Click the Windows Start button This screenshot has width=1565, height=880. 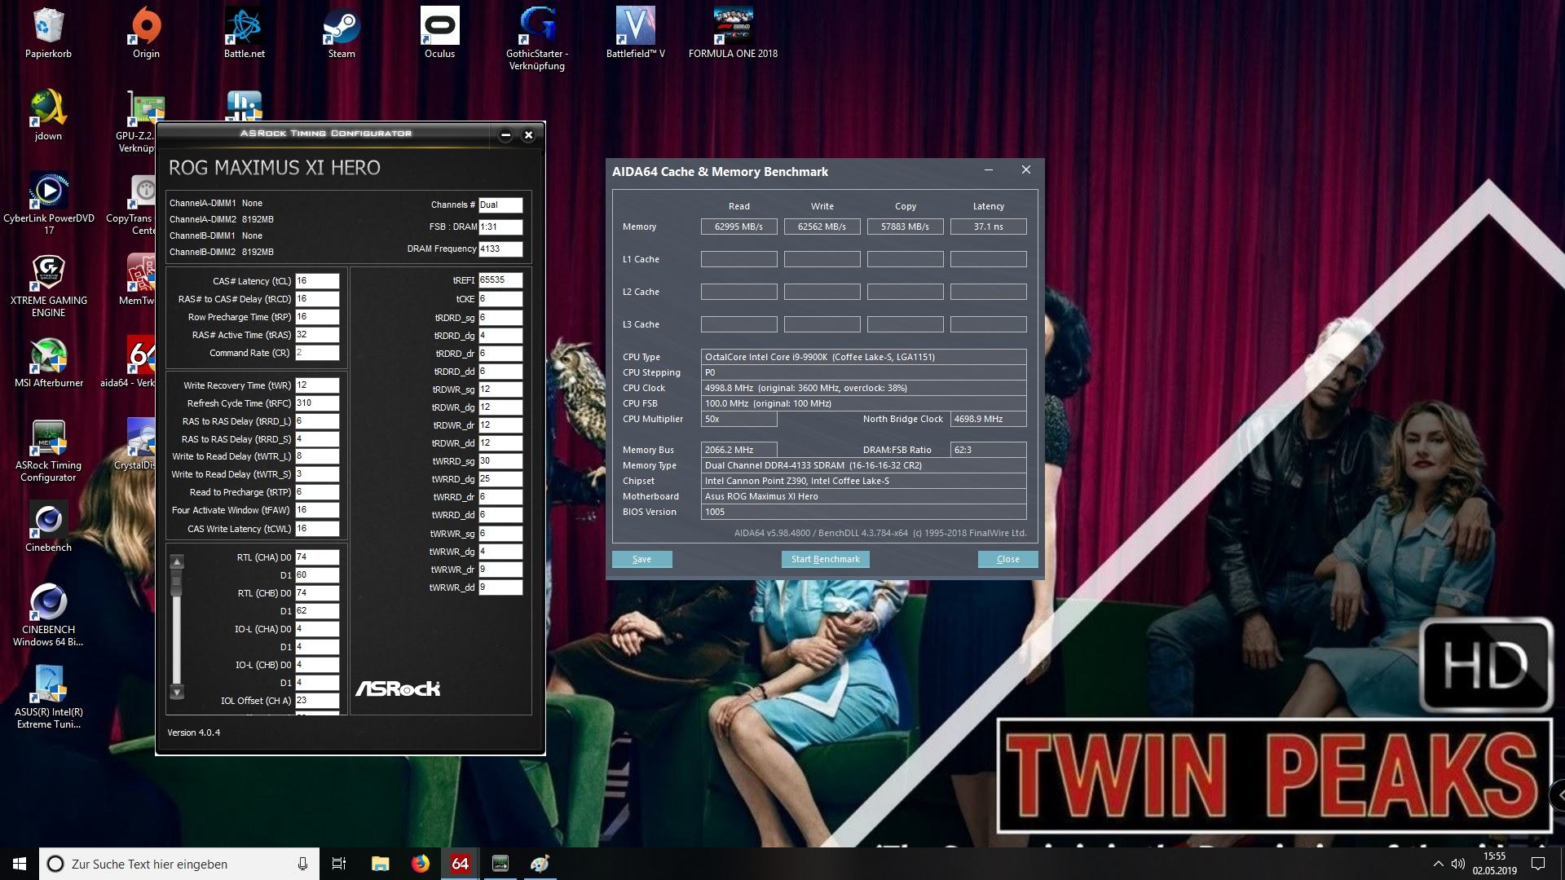(20, 864)
